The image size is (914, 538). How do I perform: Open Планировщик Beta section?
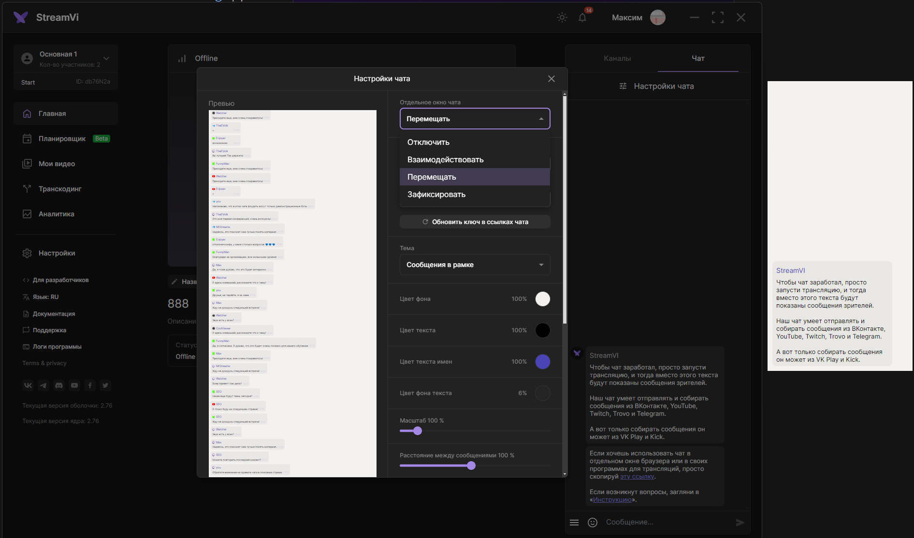66,139
